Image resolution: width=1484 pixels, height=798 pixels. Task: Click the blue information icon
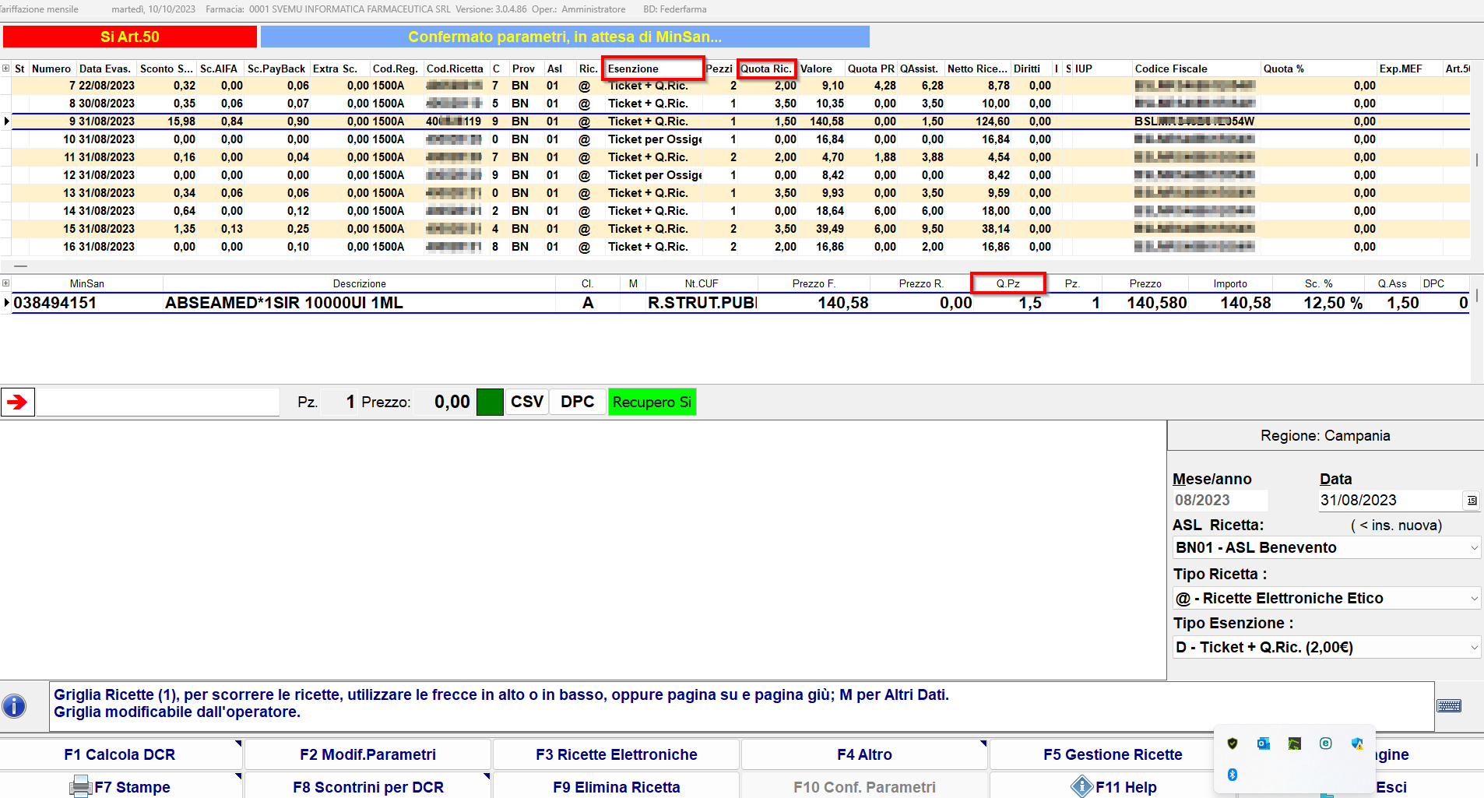coord(14,706)
